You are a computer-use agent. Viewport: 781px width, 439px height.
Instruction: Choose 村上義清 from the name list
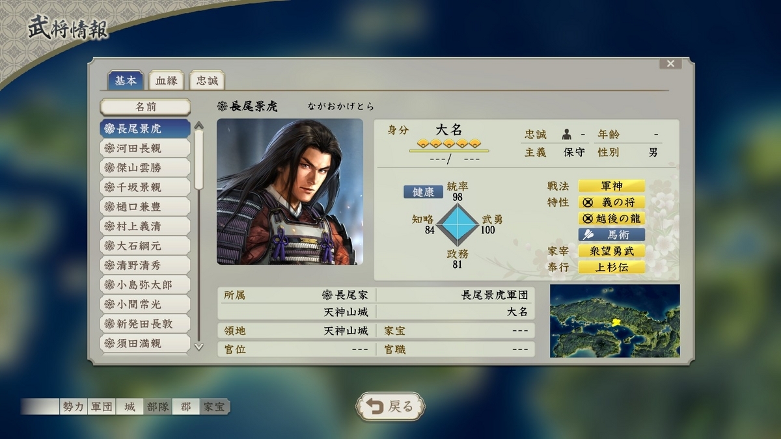click(145, 226)
